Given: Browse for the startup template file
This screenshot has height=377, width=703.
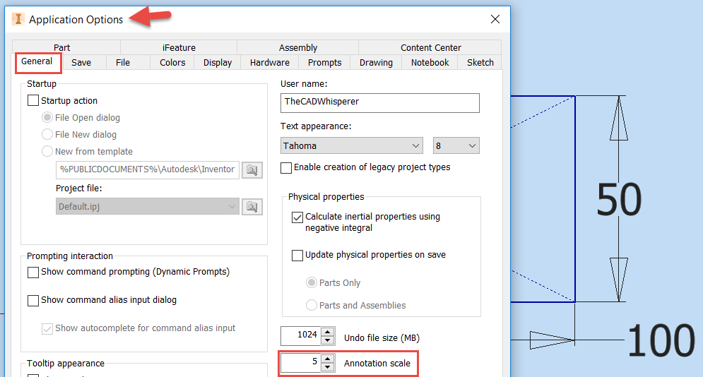Looking at the screenshot, I should (252, 170).
